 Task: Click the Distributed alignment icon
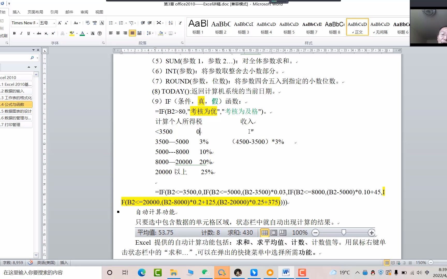139,33
